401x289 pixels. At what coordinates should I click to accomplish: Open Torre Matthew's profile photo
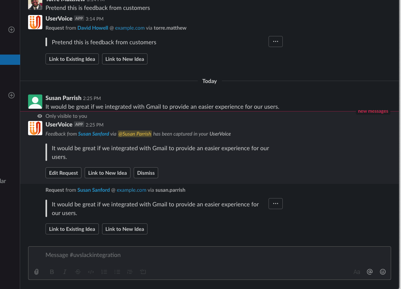click(35, 5)
